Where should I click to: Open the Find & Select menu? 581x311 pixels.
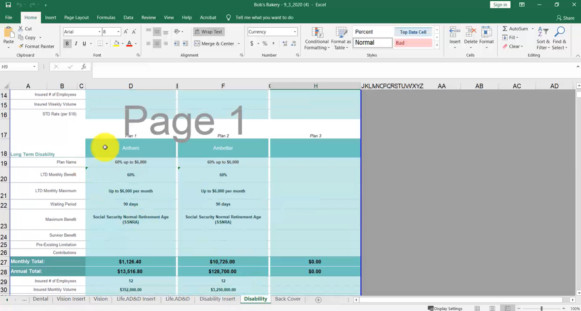click(x=559, y=38)
